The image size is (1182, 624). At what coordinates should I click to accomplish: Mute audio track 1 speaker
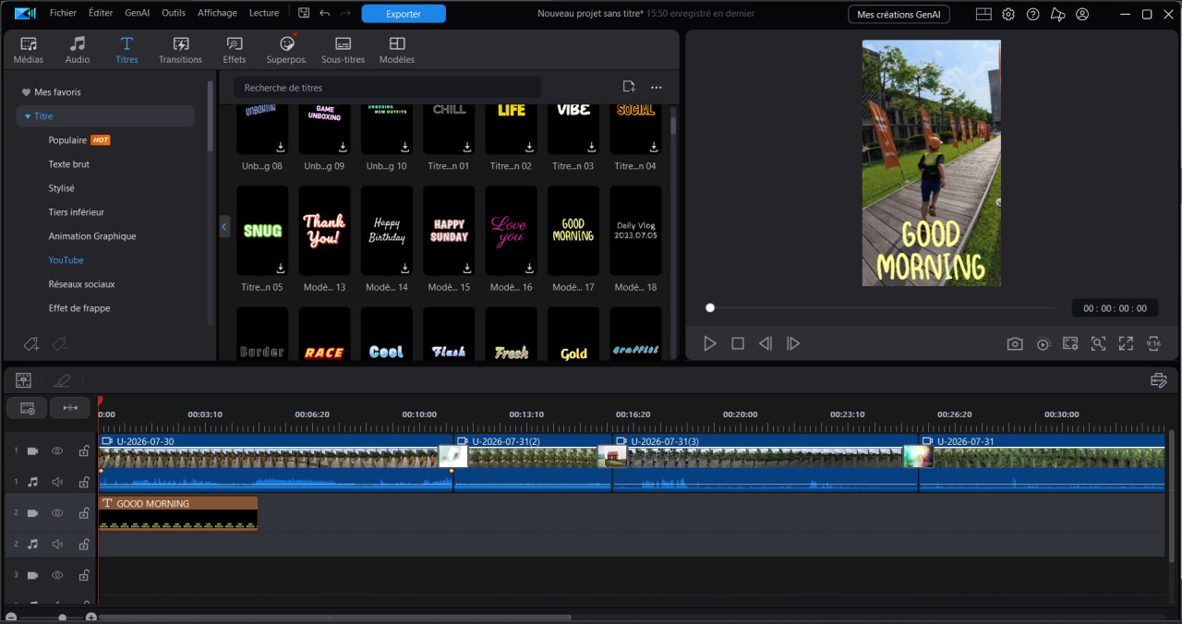[x=57, y=482]
